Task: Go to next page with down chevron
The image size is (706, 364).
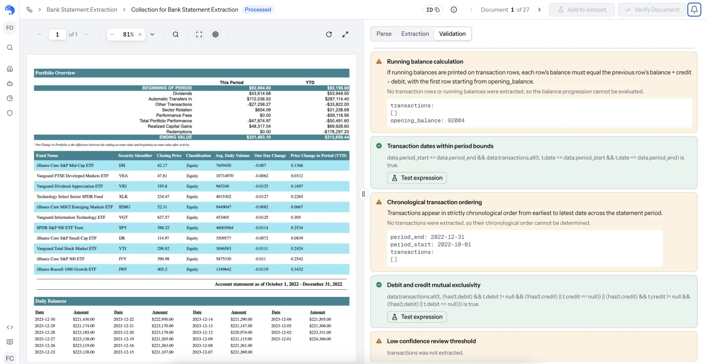Action: [x=86, y=34]
